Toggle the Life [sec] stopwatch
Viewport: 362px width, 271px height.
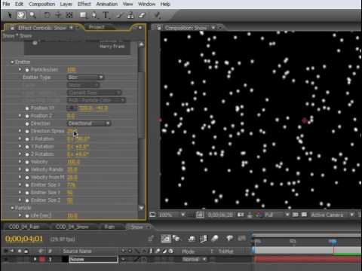tap(27, 216)
